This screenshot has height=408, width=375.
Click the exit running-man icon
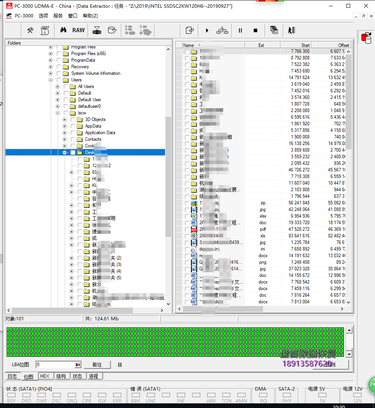[x=291, y=30]
